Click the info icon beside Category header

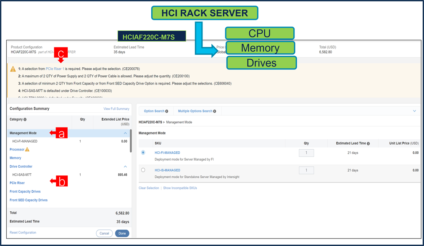coord(25,119)
